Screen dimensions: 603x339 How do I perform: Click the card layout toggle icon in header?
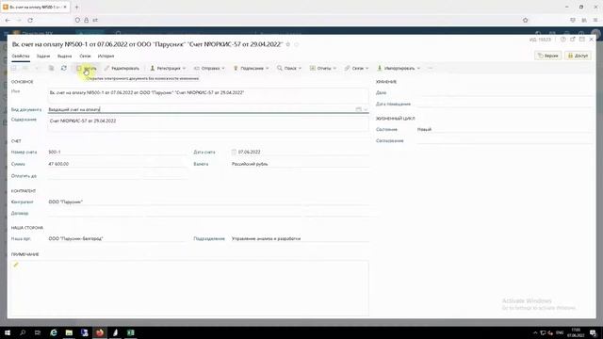coord(582,40)
